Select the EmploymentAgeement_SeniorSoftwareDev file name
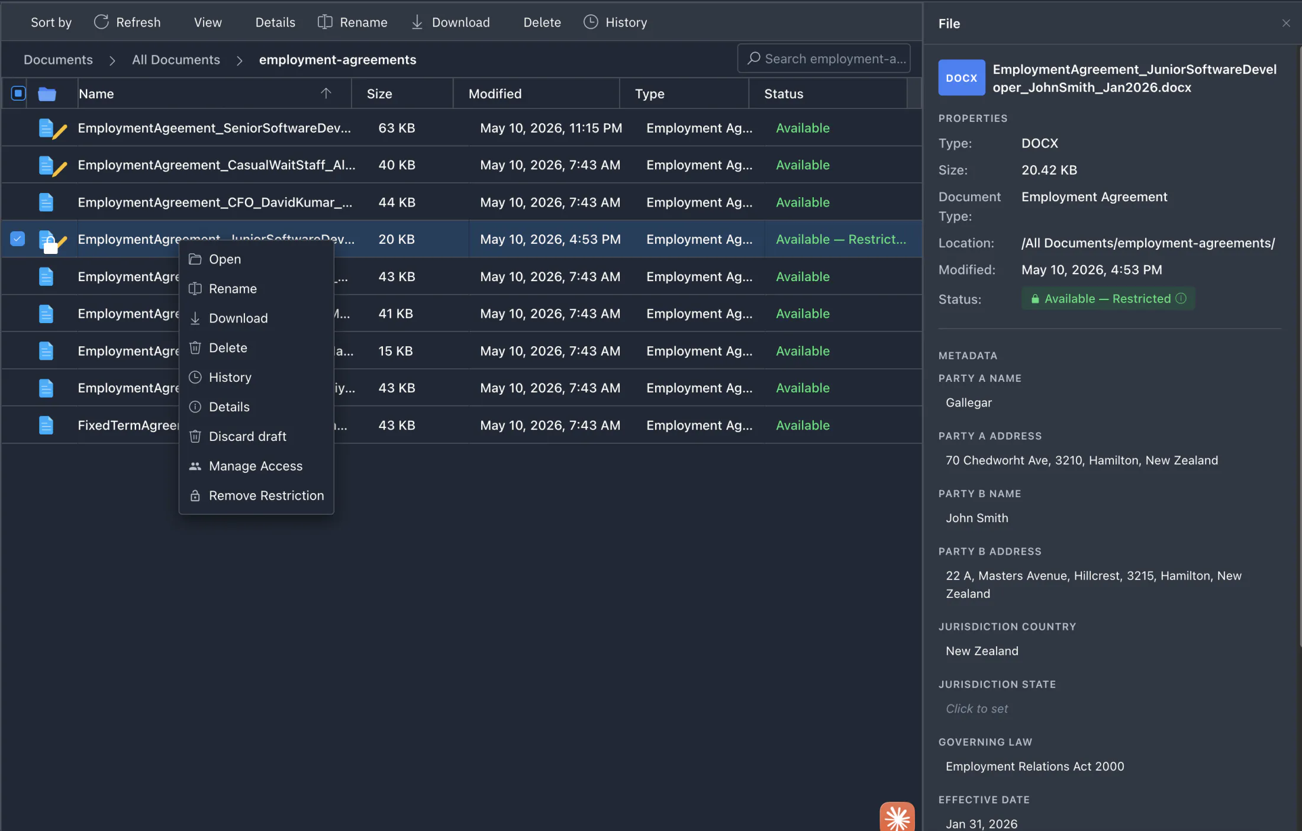This screenshot has height=831, width=1302. [214, 128]
